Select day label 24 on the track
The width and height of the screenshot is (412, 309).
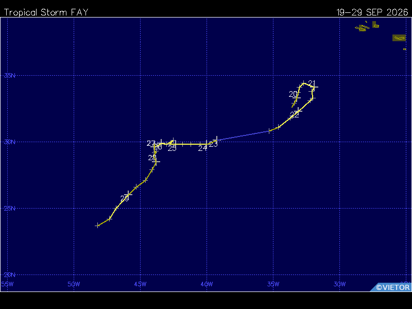click(202, 148)
